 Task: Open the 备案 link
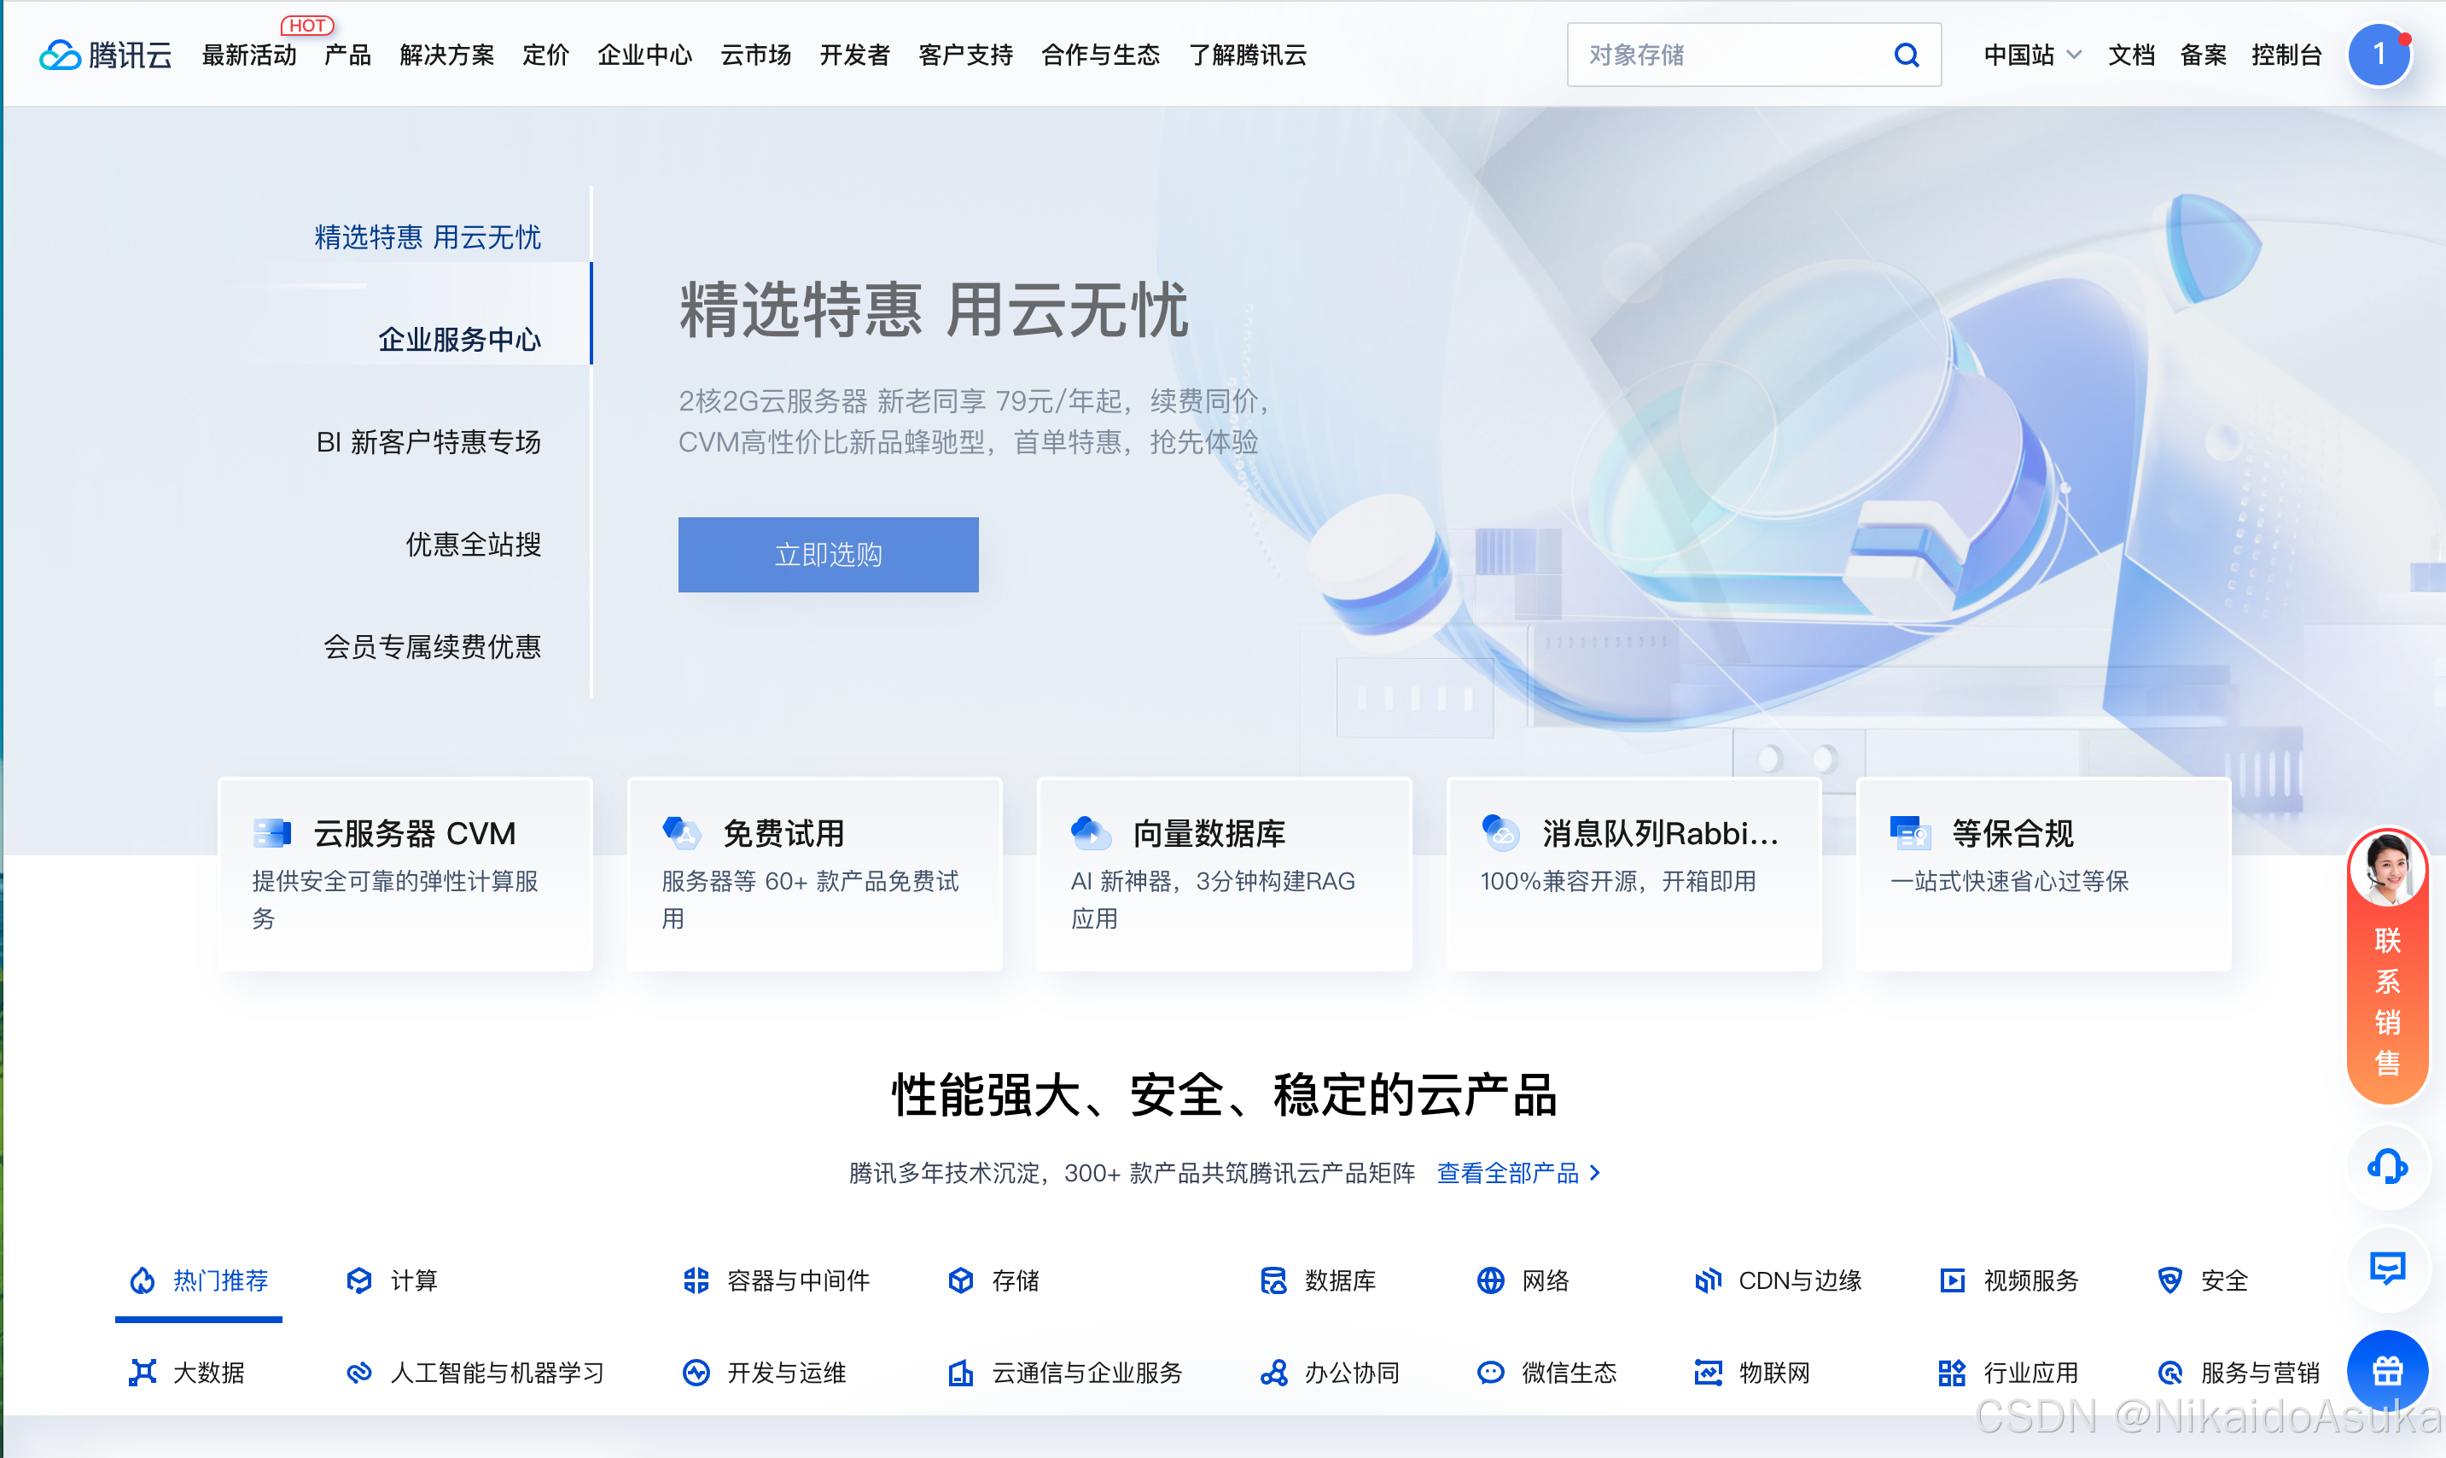2203,55
